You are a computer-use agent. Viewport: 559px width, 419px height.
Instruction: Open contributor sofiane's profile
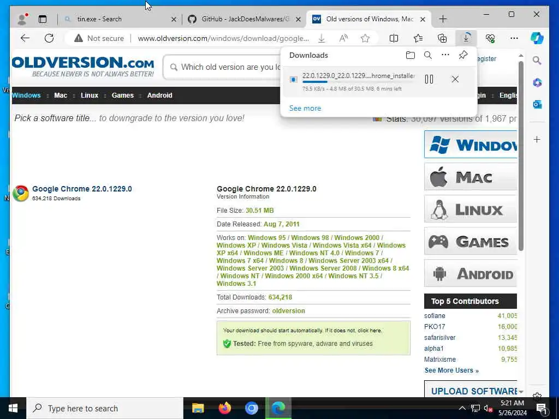[x=435, y=316]
